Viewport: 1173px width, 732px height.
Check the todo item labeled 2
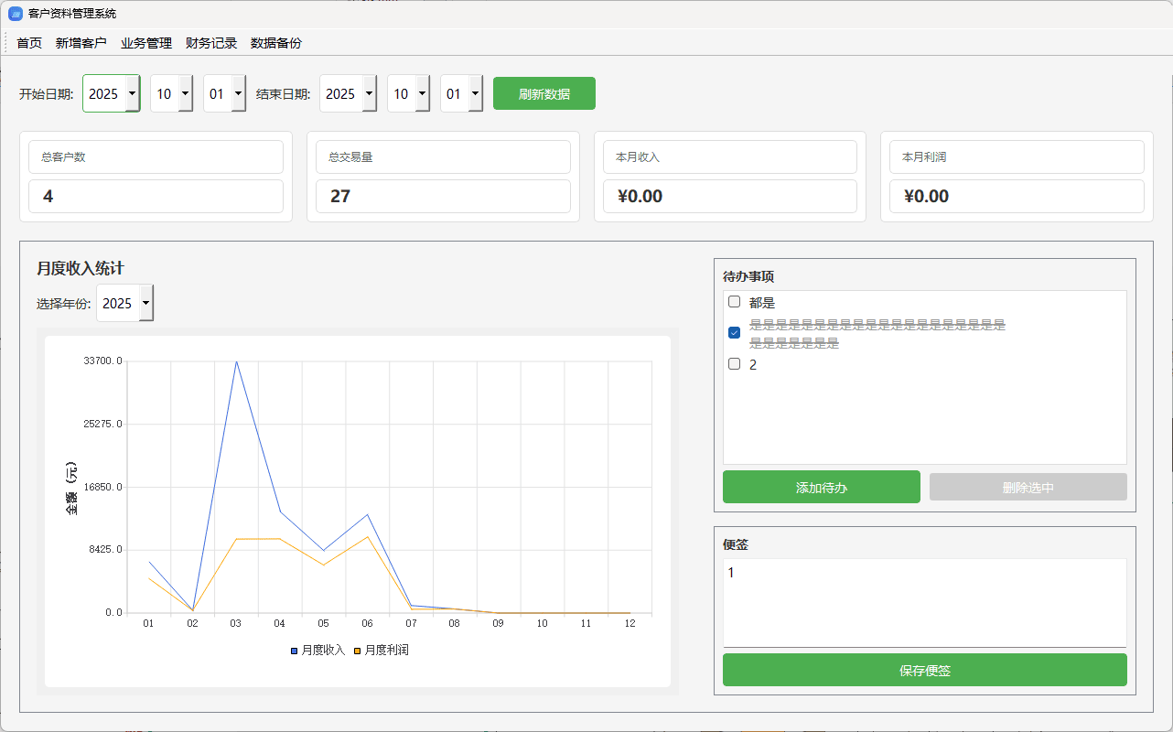click(x=734, y=363)
